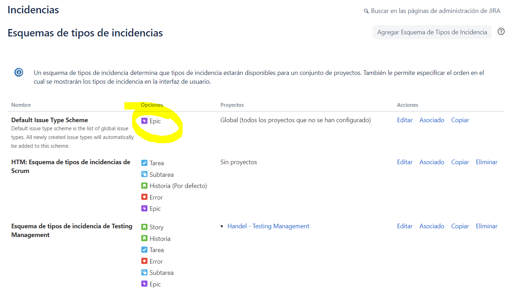Image resolution: width=513 pixels, height=292 pixels.
Task: Click Epic icon in Testing Management scheme
Action: [144, 284]
